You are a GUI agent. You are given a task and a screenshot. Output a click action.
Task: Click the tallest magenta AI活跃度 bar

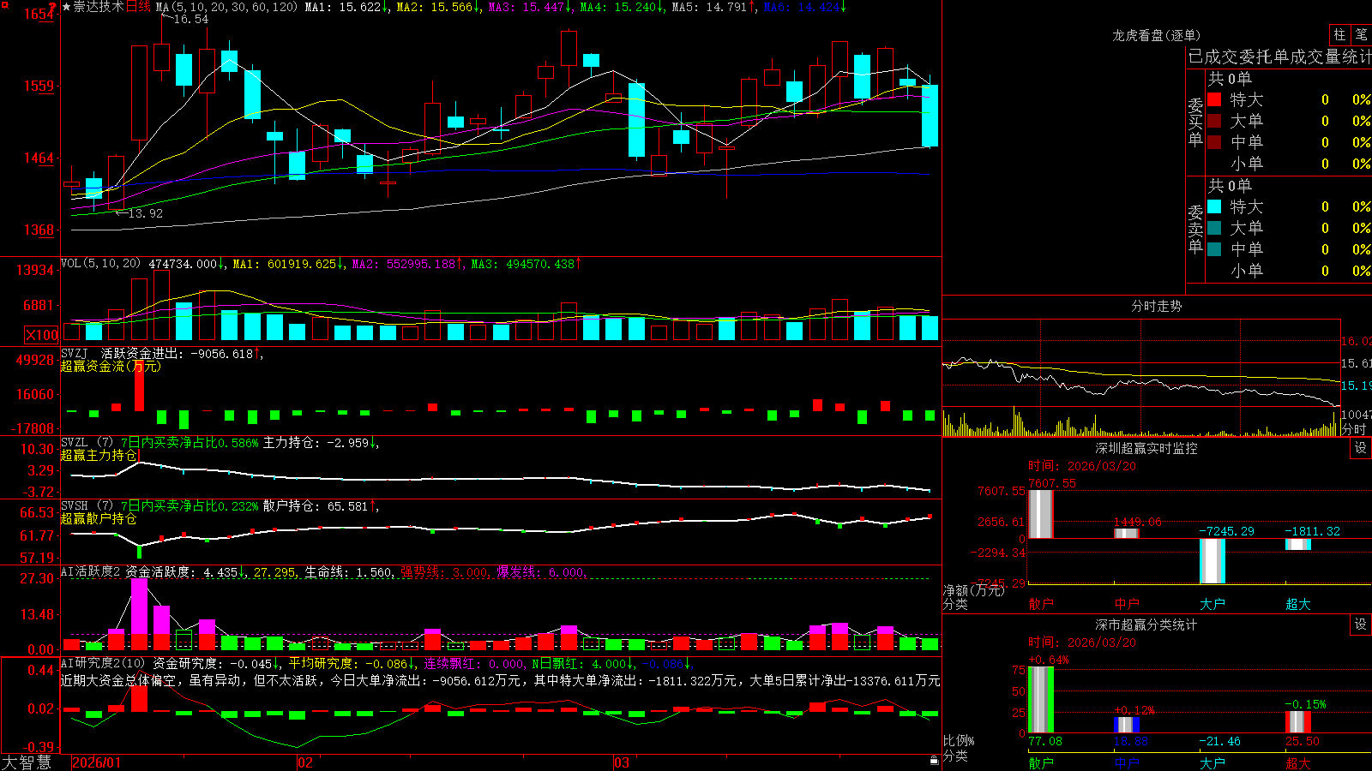coord(139,607)
